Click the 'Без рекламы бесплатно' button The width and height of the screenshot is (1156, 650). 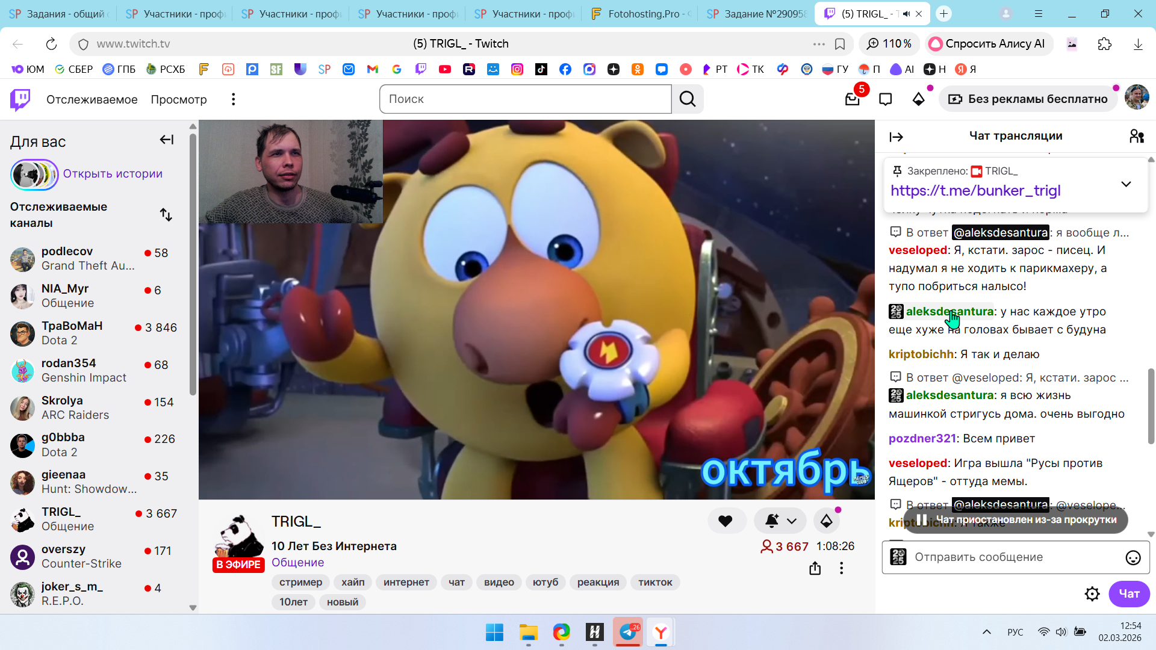(x=1028, y=99)
